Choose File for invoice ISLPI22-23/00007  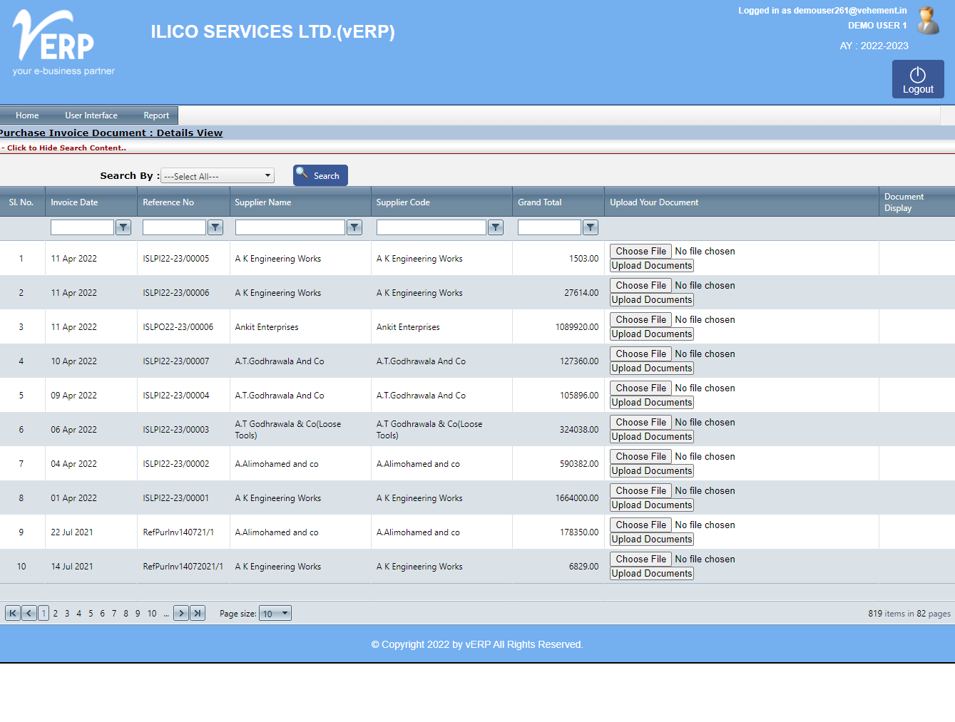(641, 354)
